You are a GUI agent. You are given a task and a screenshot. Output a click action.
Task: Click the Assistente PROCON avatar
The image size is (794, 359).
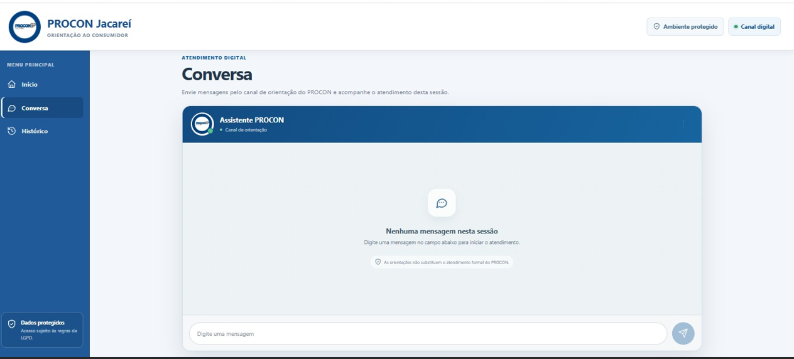pos(202,124)
